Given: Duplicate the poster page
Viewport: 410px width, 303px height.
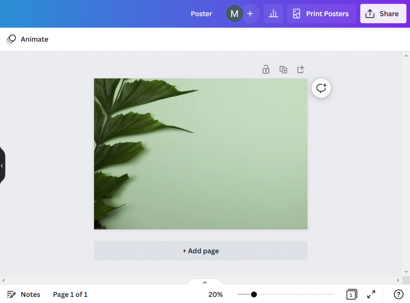Looking at the screenshot, I should (x=283, y=69).
